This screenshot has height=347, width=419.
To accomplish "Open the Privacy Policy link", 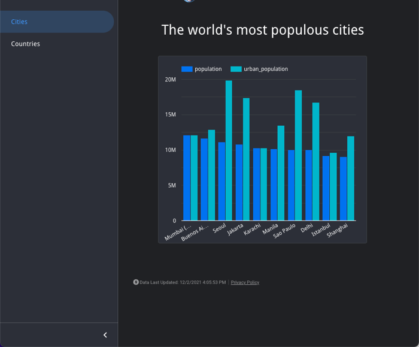I will click(245, 282).
